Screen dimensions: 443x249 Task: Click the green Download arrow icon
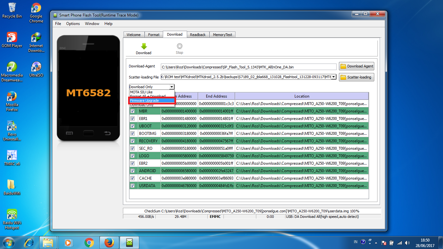coord(144,46)
